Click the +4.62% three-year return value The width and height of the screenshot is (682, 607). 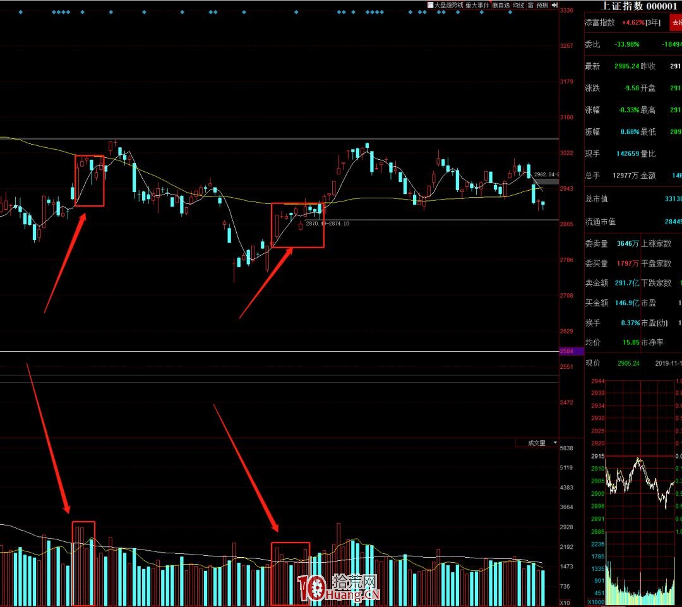click(x=633, y=23)
